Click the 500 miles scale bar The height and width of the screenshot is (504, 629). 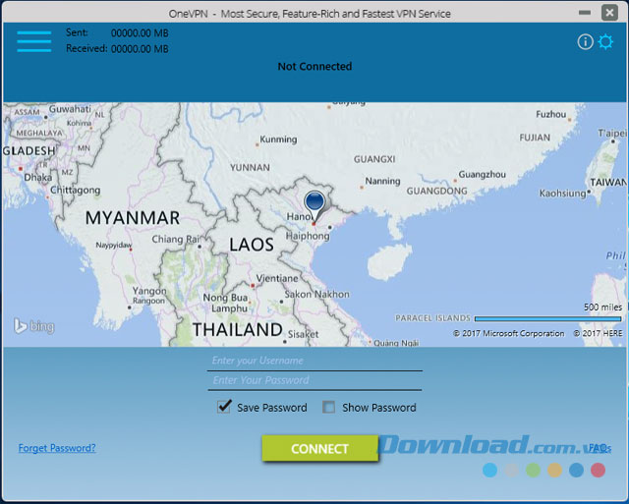(x=547, y=318)
